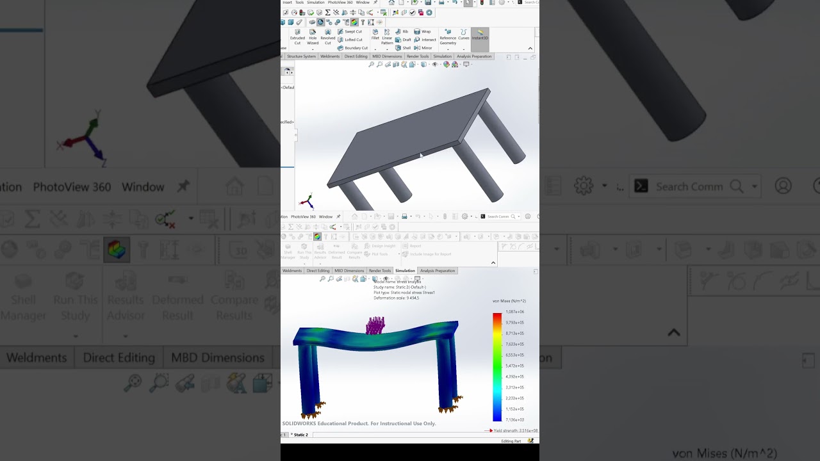The width and height of the screenshot is (820, 461).
Task: Open PhotoView 360 menu in lower window
Action: (x=303, y=216)
